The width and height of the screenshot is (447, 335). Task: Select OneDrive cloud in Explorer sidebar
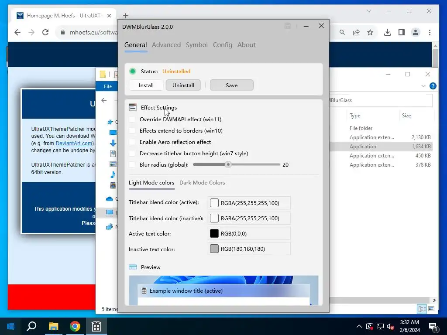tap(110, 199)
